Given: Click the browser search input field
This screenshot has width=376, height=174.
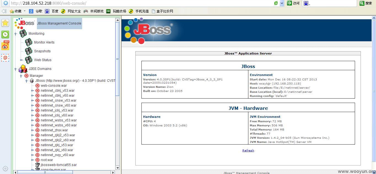Looking at the screenshot, I should click(x=334, y=3).
